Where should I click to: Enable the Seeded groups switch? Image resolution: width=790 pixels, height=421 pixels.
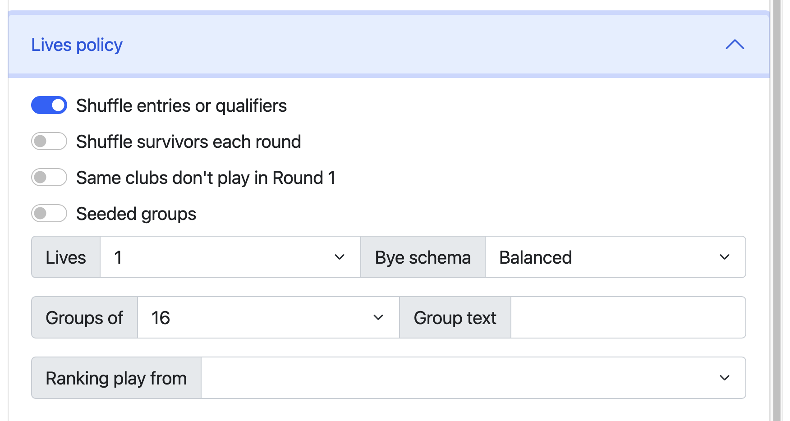pyautogui.click(x=49, y=214)
